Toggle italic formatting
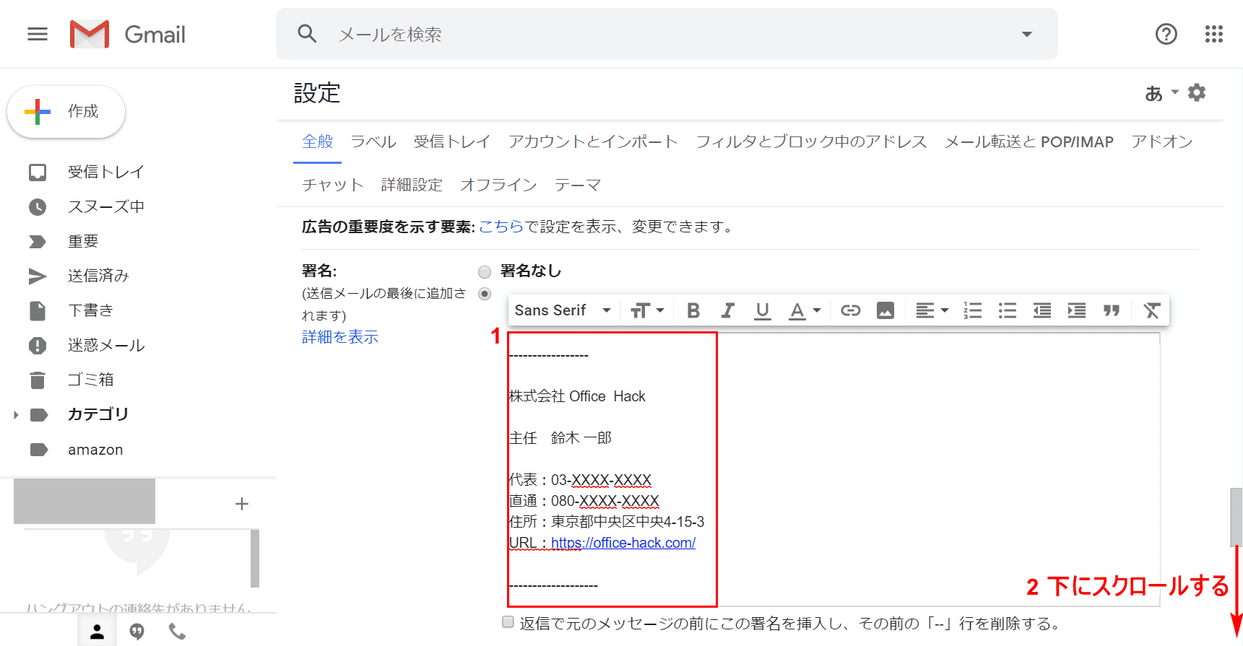The height and width of the screenshot is (646, 1243). pyautogui.click(x=728, y=310)
